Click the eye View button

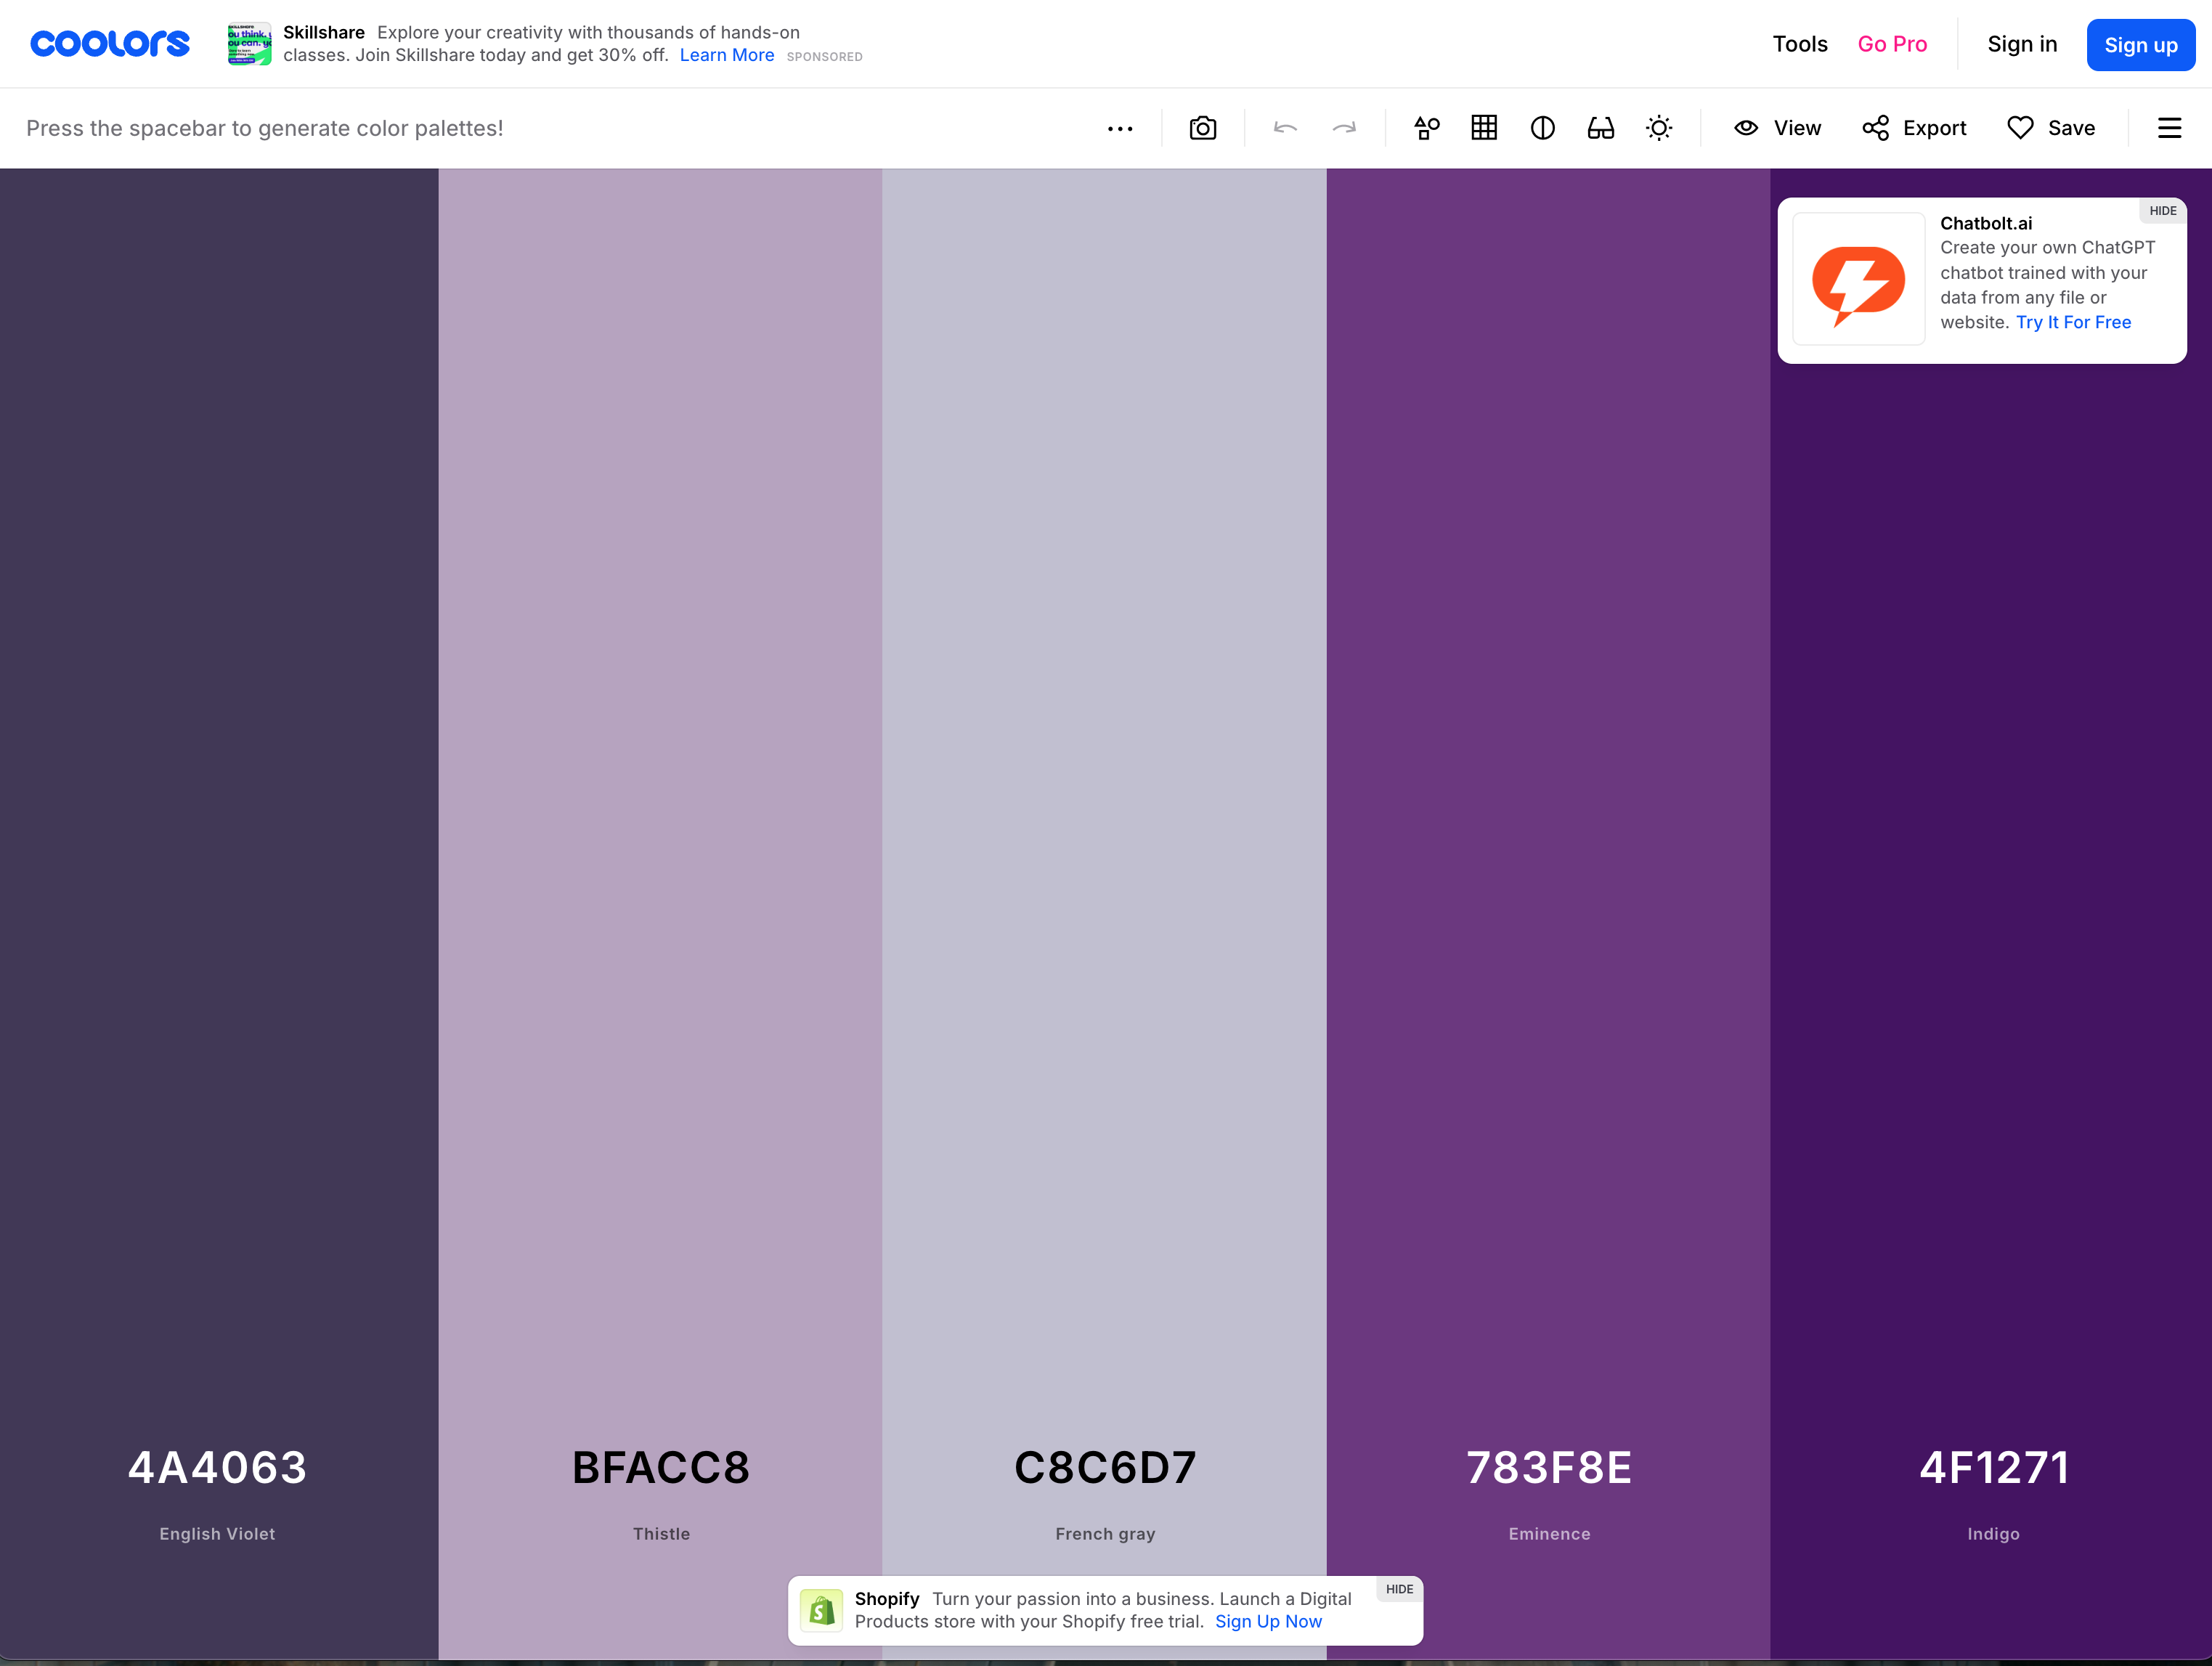(x=1777, y=128)
